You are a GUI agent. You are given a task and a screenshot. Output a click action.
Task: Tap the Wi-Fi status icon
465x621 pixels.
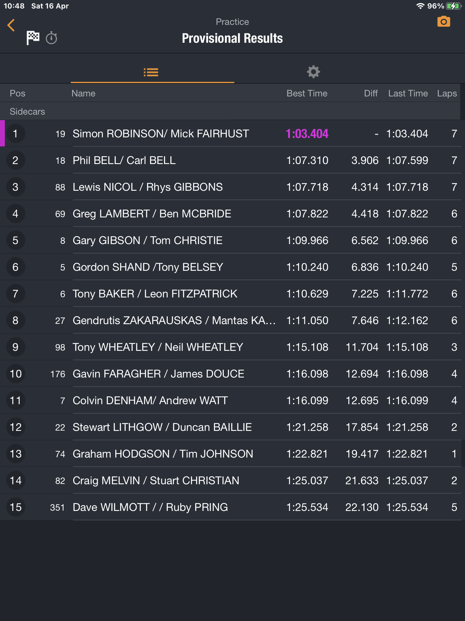pos(420,6)
